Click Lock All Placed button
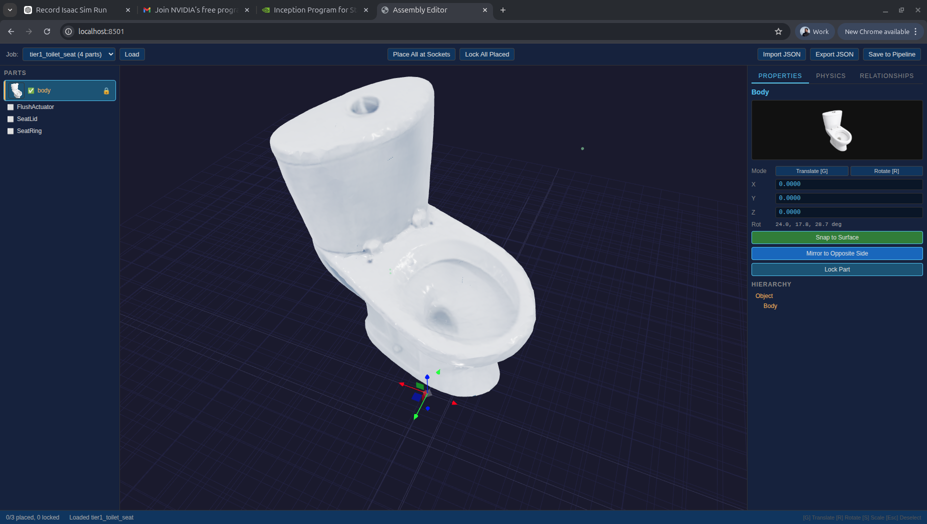This screenshot has height=524, width=927. pyautogui.click(x=487, y=54)
